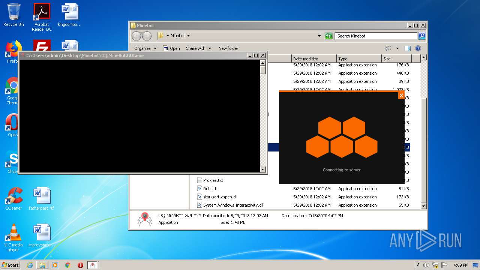
Task: Switch to MineBot taskbar button
Action: 93,265
